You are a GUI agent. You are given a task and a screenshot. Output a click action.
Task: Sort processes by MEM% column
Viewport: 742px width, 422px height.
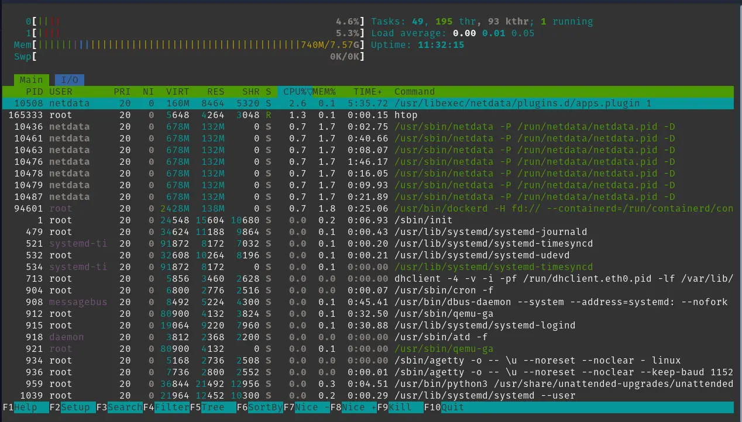(324, 92)
